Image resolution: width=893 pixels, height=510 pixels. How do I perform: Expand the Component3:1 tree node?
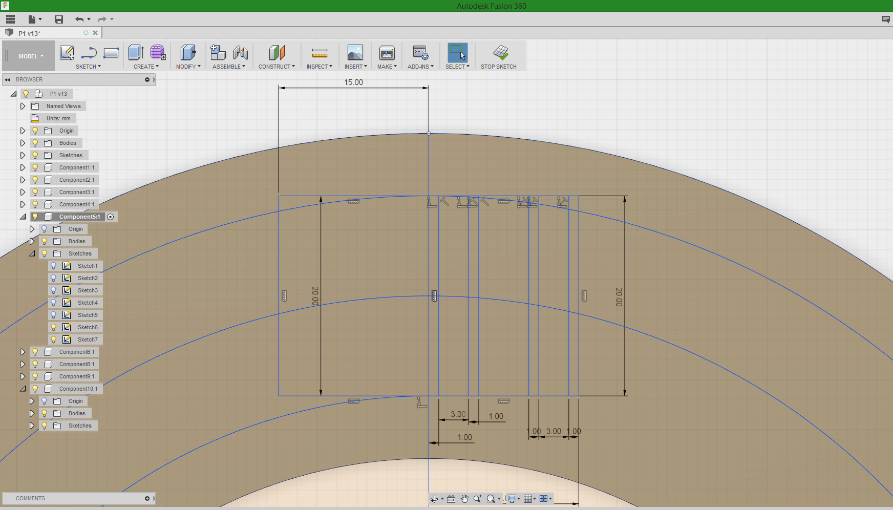[23, 192]
